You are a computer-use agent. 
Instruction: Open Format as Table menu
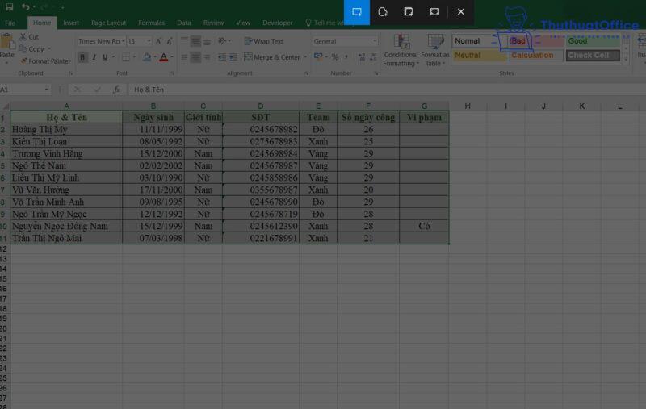[x=435, y=50]
